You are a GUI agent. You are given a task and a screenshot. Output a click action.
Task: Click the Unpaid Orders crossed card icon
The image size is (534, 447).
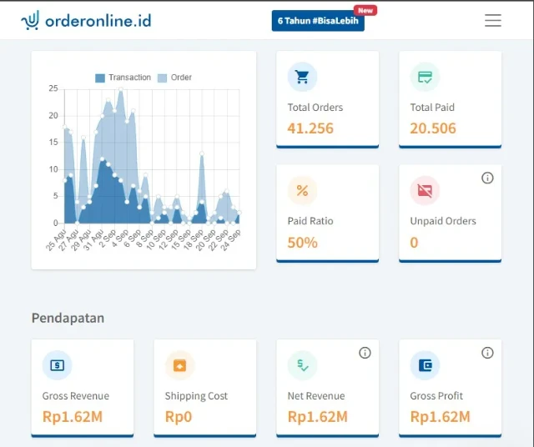425,191
